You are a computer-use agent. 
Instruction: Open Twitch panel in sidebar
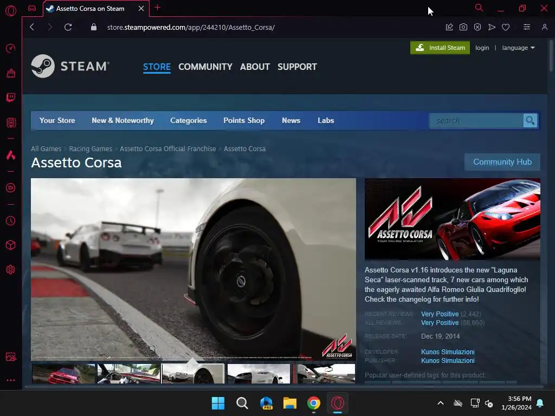[x=11, y=97]
